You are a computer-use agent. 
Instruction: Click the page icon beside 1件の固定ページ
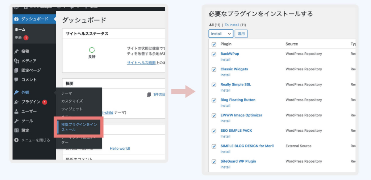149,95
